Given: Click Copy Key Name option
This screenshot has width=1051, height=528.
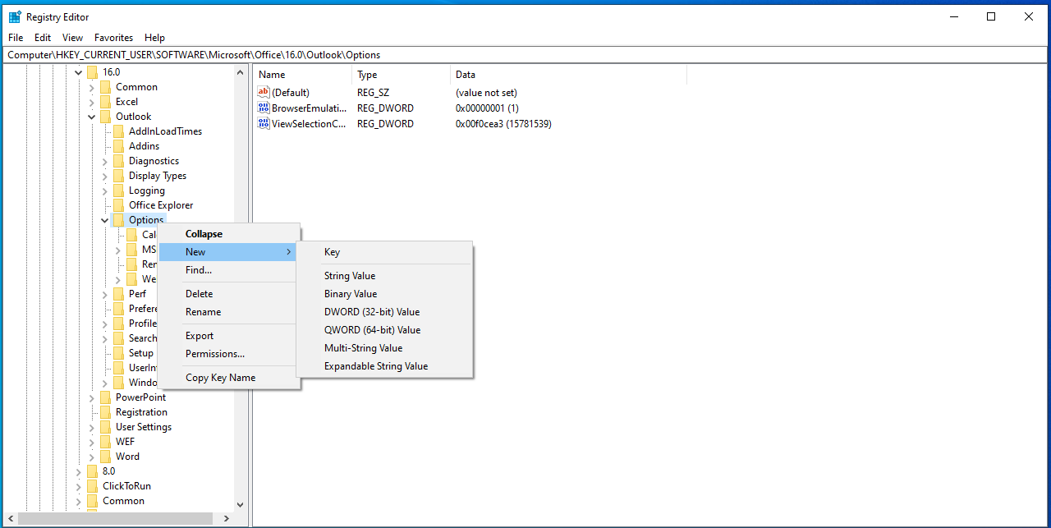Looking at the screenshot, I should pyautogui.click(x=220, y=378).
